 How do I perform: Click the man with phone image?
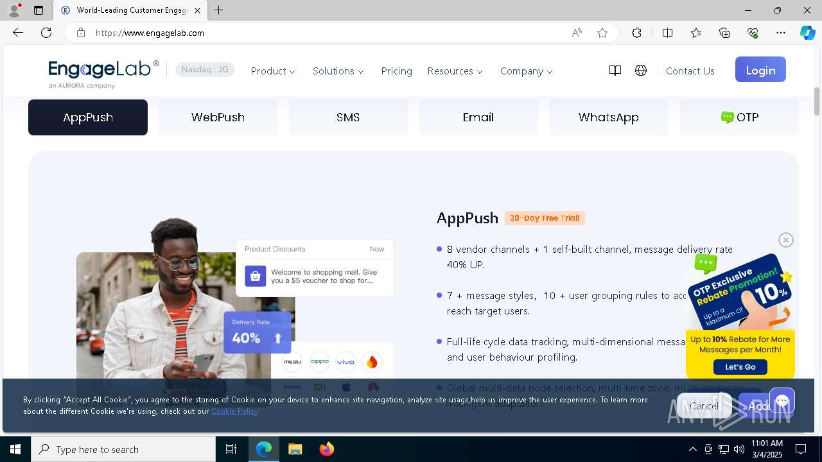click(x=186, y=311)
